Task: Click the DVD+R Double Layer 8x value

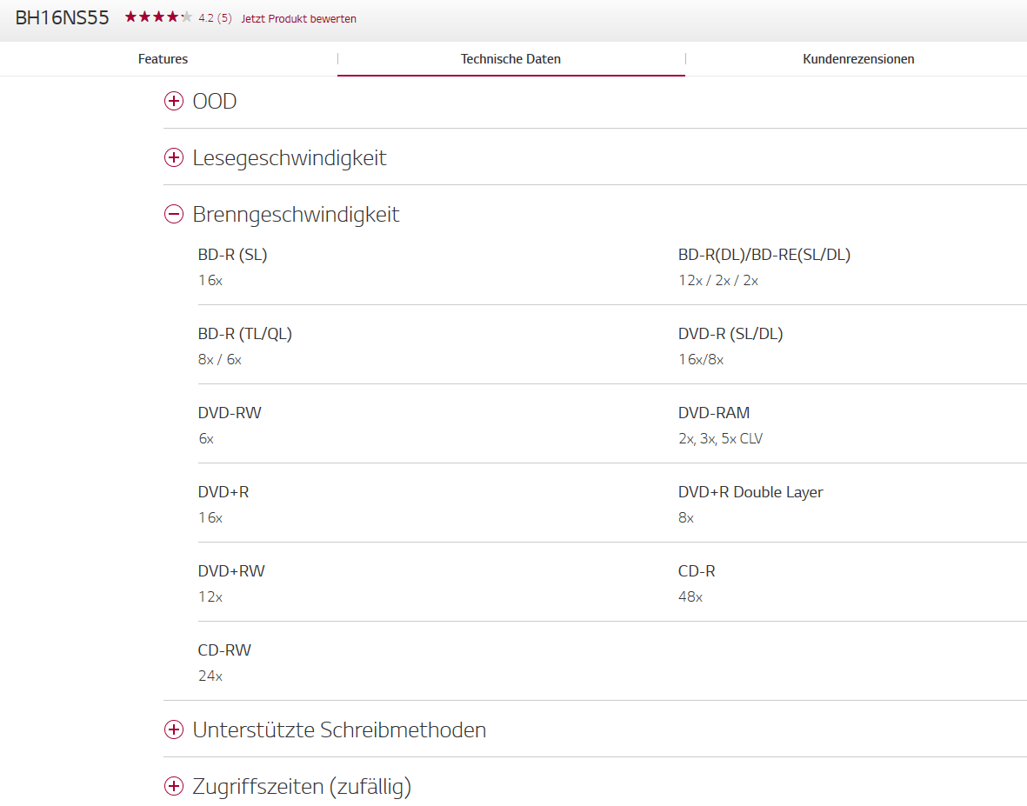Action: tap(686, 518)
